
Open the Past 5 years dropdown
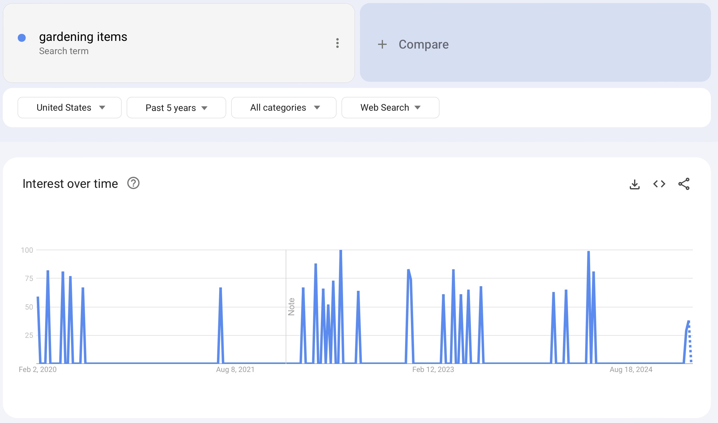click(176, 108)
